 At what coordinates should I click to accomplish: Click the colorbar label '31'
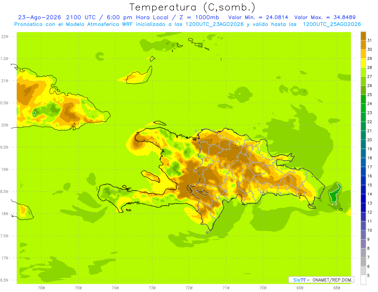coord(370,40)
